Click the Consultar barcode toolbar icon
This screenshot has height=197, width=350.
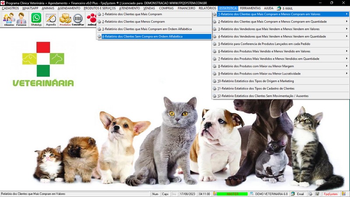(78, 19)
